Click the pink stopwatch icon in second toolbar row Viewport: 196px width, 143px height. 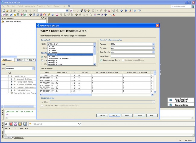[x=57, y=15]
